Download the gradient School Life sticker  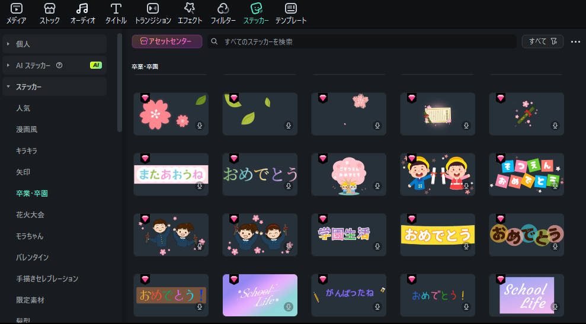289,307
